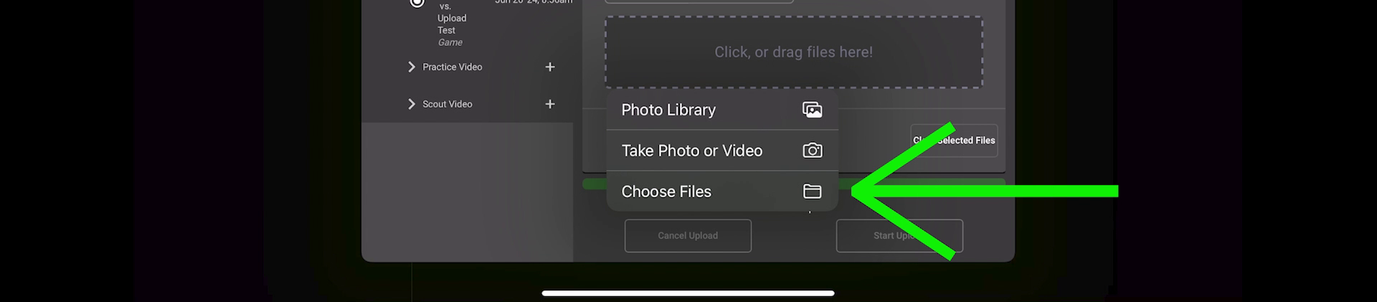Expand the Practice Video section
The image size is (1377, 302).
pos(412,67)
